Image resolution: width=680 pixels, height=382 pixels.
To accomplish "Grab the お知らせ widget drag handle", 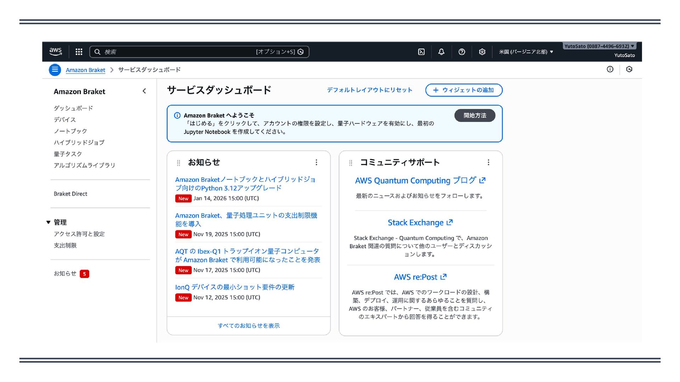I will tap(178, 163).
